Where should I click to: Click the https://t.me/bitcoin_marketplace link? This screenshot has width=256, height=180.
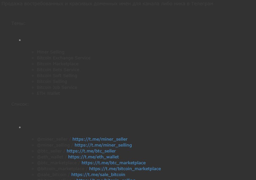click(x=125, y=169)
